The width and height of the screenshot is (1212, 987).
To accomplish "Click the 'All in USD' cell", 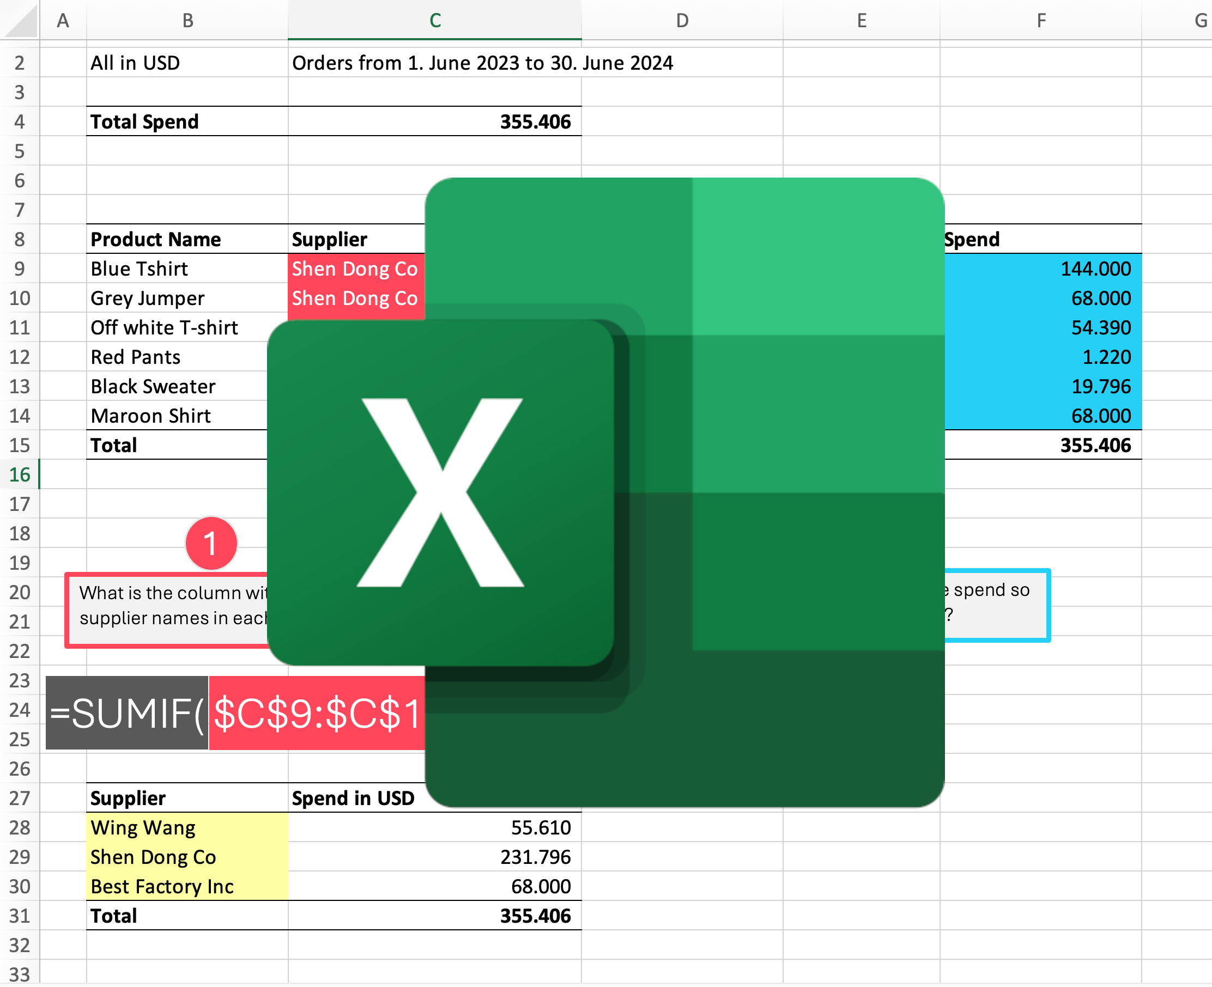I will click(187, 63).
